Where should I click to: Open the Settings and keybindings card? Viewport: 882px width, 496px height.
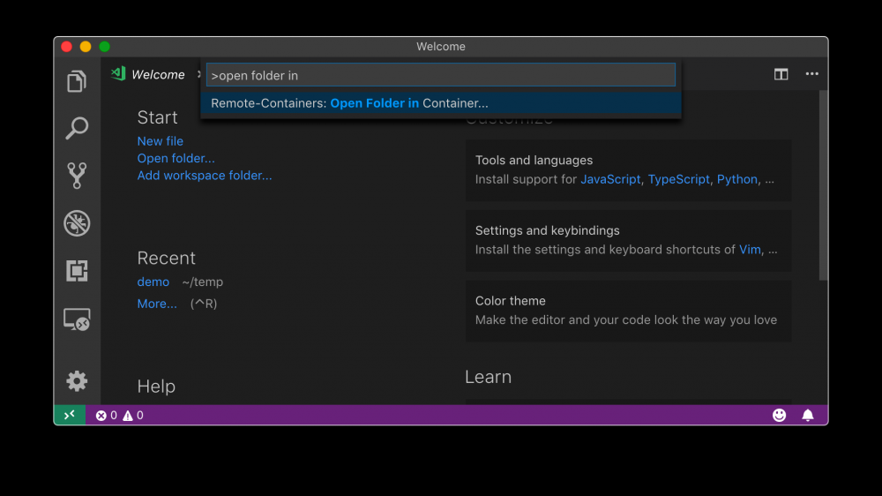628,240
